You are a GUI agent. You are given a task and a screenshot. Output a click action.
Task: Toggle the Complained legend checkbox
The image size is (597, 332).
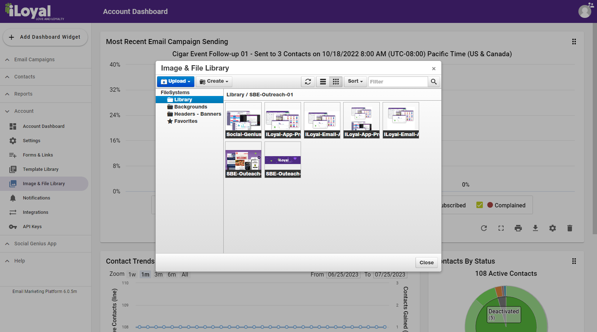480,205
